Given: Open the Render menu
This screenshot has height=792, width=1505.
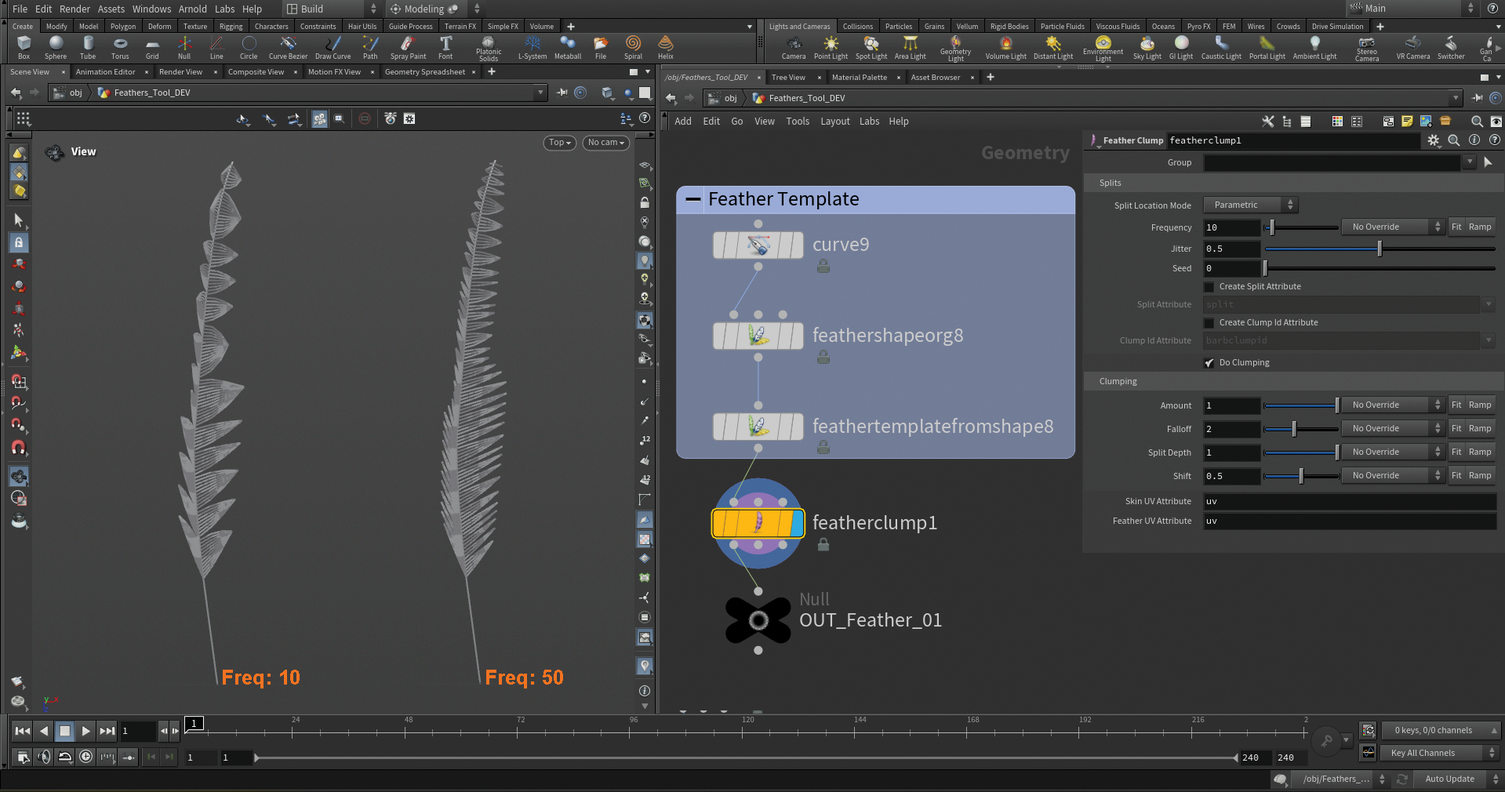Looking at the screenshot, I should [x=75, y=9].
